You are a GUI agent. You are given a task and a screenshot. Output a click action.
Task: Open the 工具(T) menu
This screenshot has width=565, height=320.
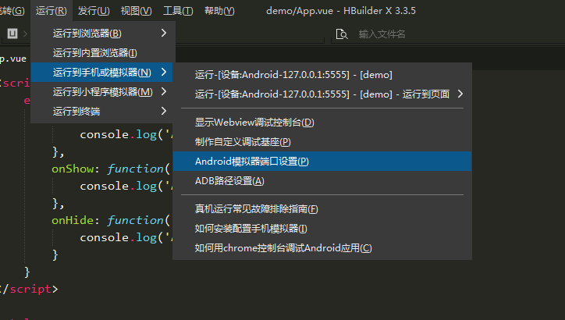click(178, 11)
